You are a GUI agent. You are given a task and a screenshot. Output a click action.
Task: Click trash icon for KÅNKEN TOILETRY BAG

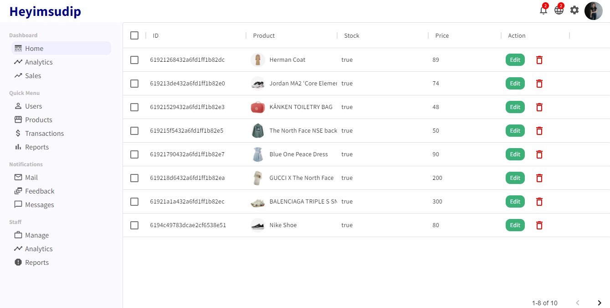tap(539, 107)
